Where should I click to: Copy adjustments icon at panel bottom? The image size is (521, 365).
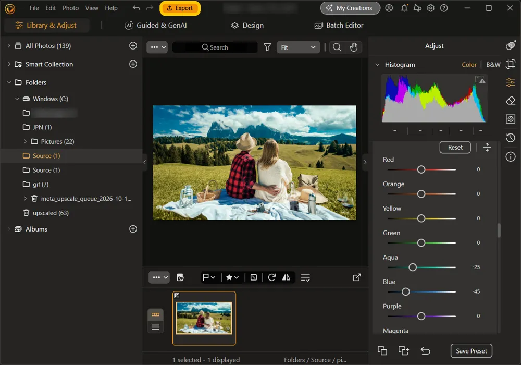(382, 351)
